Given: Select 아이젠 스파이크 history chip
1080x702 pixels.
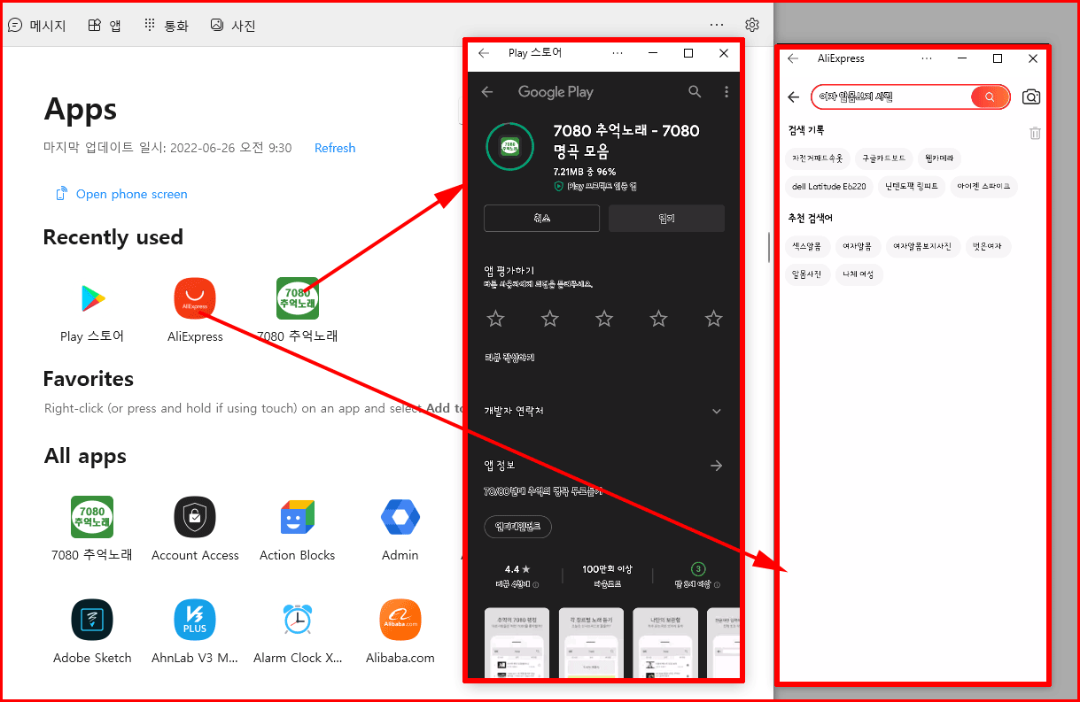Looking at the screenshot, I should point(983,187).
